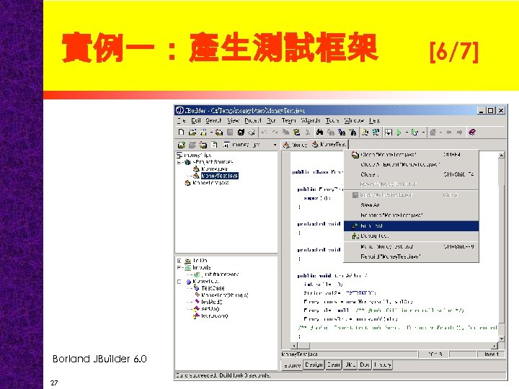Image resolution: width=519 pixels, height=389 pixels.
Task: Choose Rename "MoneyTest.java" in context menu
Action: point(412,215)
